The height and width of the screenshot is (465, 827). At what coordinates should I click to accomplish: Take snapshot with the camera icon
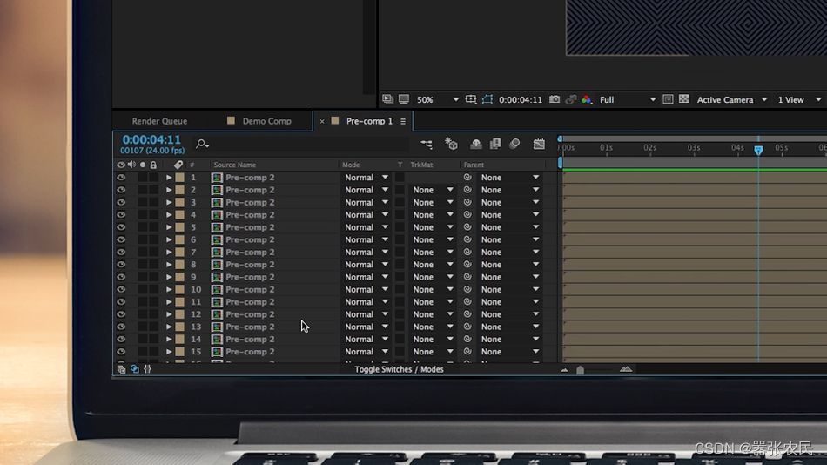[x=555, y=99]
